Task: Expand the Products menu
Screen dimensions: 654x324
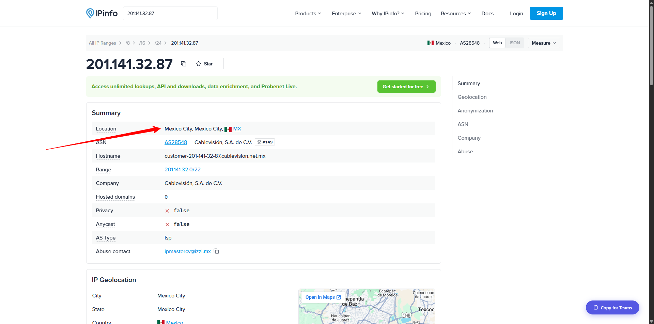Action: click(x=308, y=14)
